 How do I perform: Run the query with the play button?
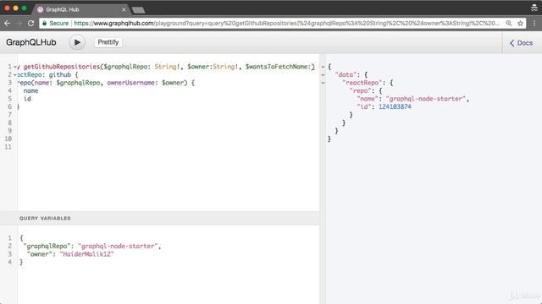tap(77, 42)
